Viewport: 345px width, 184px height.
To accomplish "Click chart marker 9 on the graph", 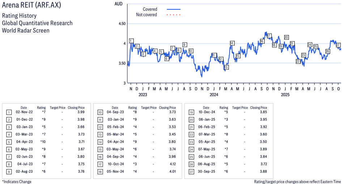I will point(184,45).
